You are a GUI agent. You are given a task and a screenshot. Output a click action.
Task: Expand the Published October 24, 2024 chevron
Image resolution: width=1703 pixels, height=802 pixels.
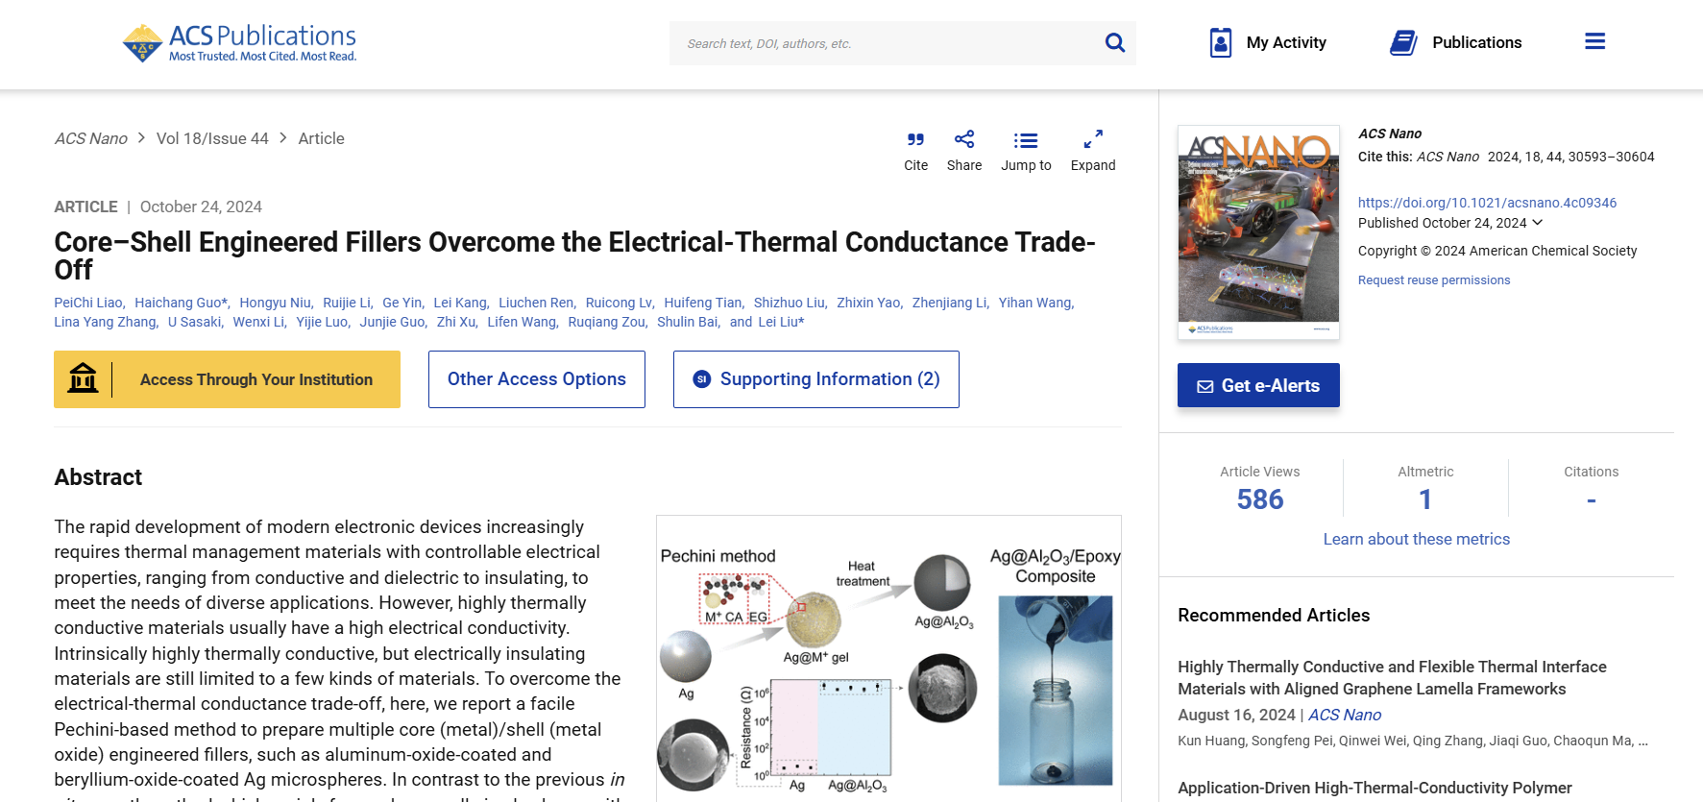click(x=1538, y=223)
